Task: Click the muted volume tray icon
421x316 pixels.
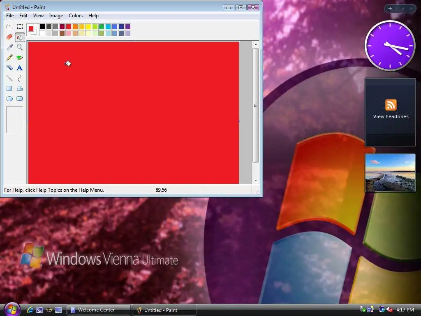Action: click(x=389, y=310)
